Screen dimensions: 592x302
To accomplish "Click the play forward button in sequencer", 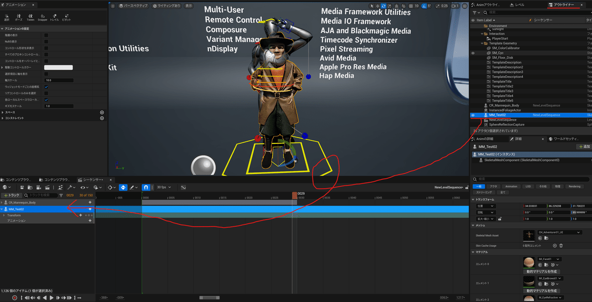I will pyautogui.click(x=52, y=298).
